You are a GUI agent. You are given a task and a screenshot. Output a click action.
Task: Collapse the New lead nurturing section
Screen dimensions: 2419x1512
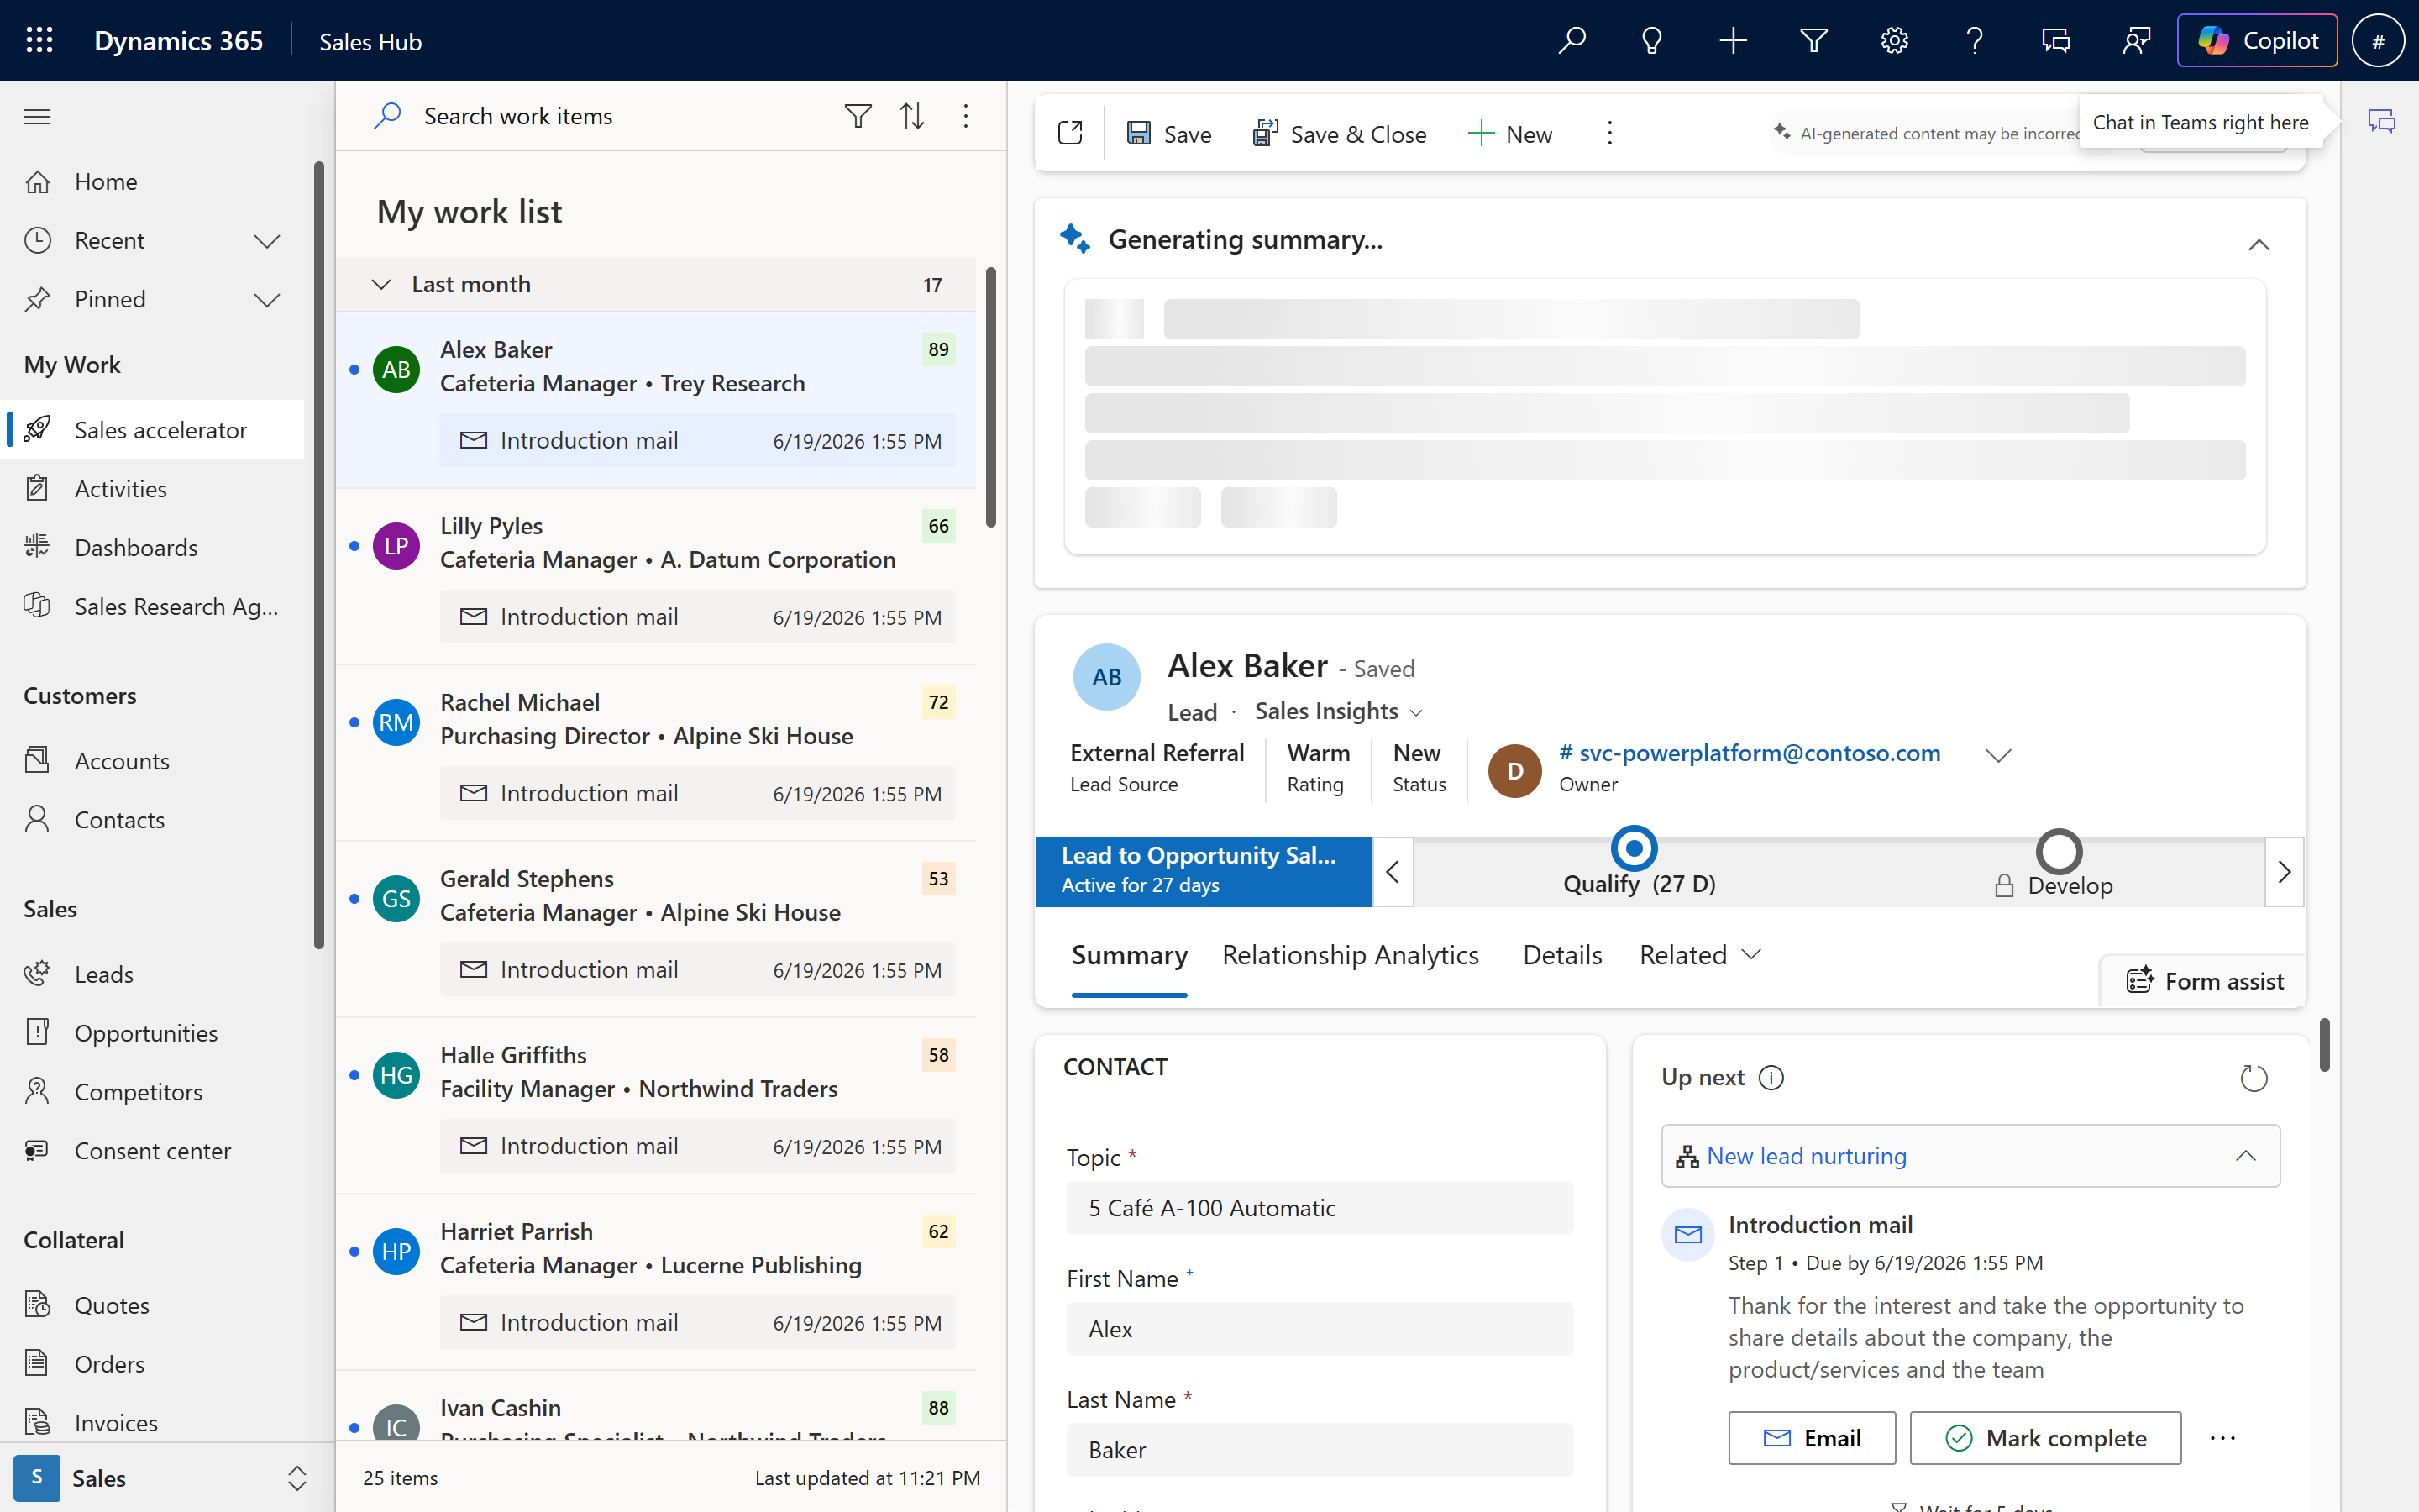[2246, 1156]
